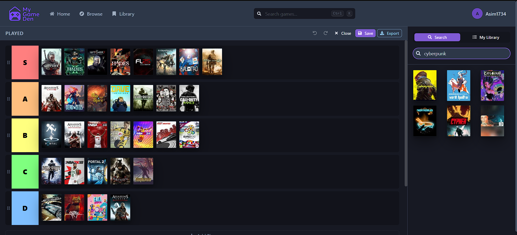This screenshot has height=235, width=517.
Task: Select the Titanfall 2 cover
Action: [x=166, y=62]
